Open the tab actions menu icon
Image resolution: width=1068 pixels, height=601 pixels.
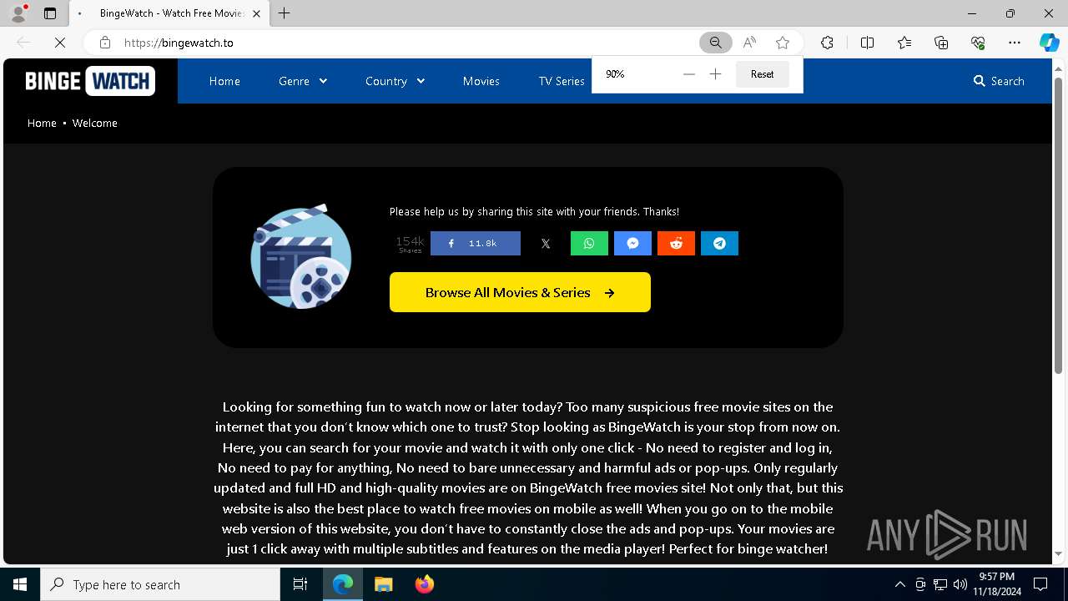tap(50, 13)
